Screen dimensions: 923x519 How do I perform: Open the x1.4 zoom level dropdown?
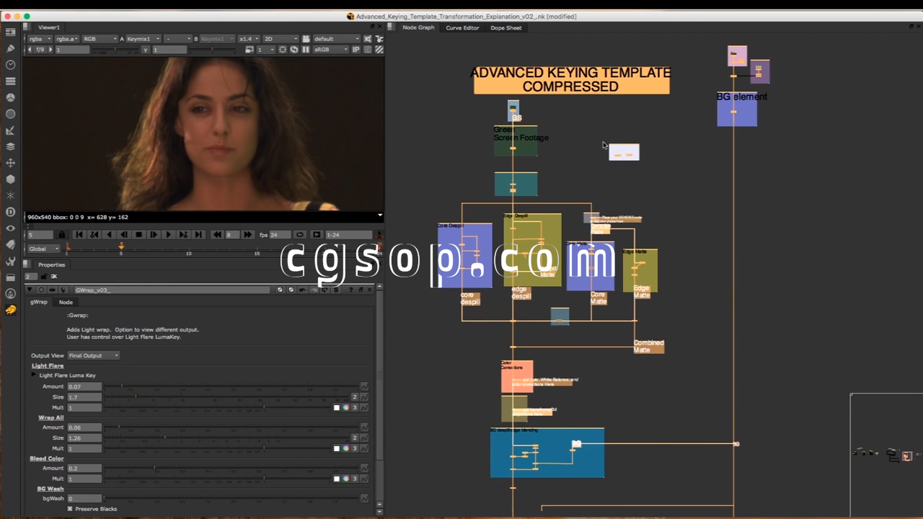click(x=249, y=39)
